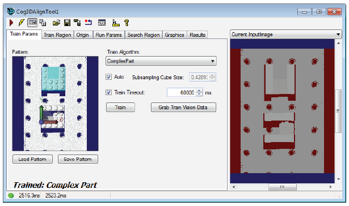Open the Current.InputImage display dropdown

pos(286,35)
